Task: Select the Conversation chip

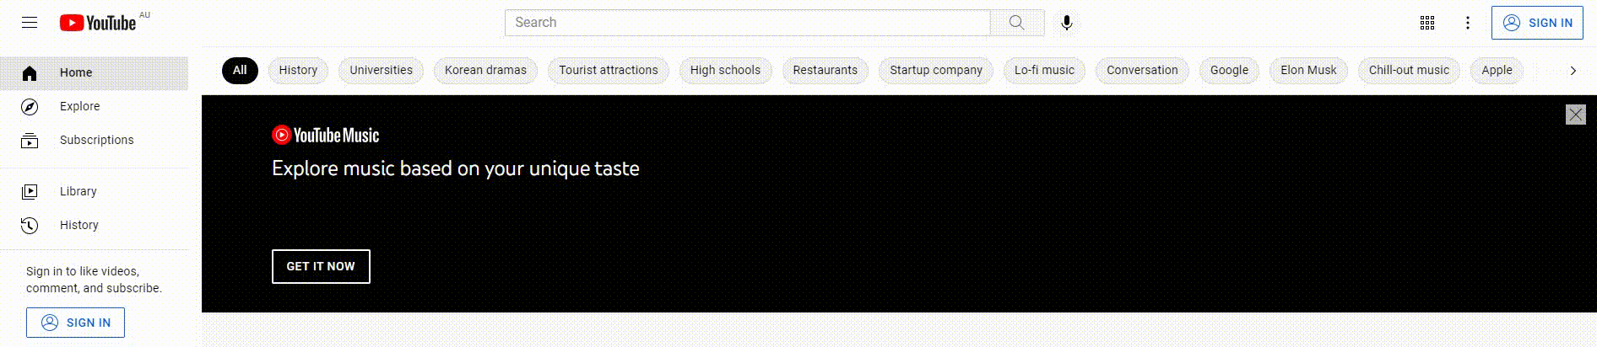Action: 1142,71
